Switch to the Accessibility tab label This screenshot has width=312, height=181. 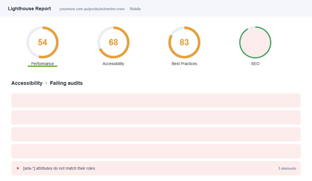[113, 64]
